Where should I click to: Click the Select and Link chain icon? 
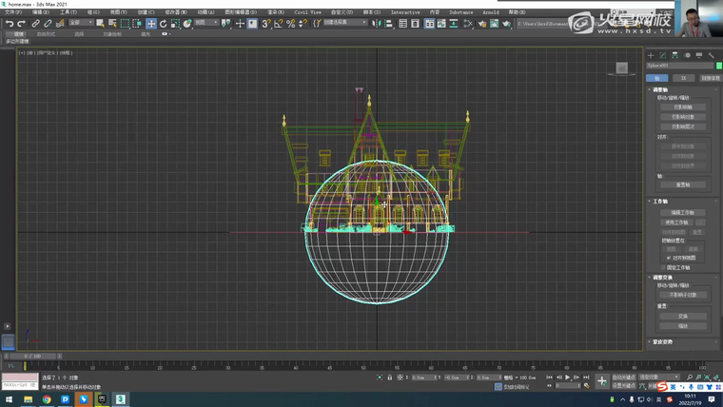[x=36, y=23]
